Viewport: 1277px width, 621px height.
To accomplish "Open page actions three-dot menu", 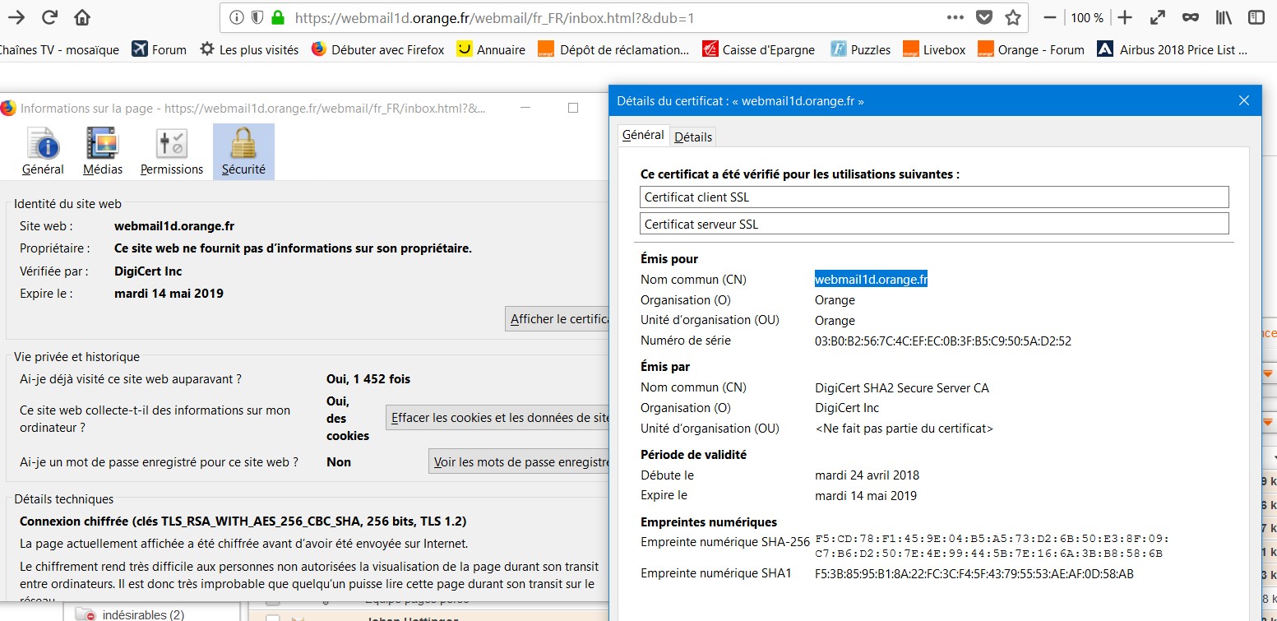I will point(955,17).
